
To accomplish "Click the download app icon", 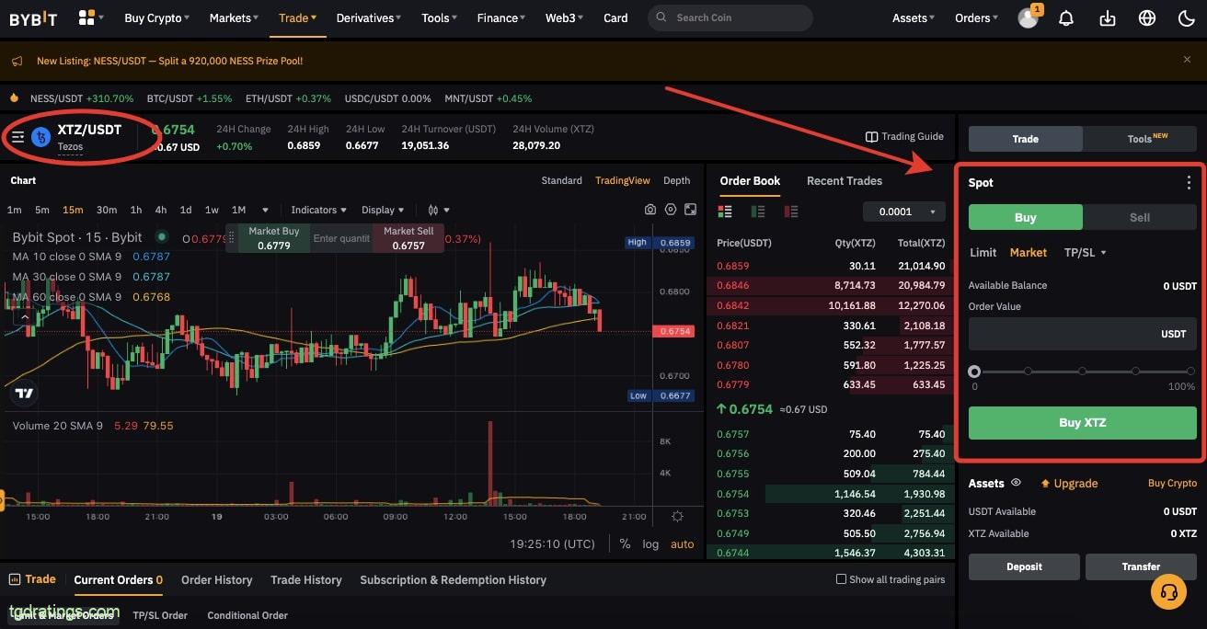I will pyautogui.click(x=1108, y=17).
